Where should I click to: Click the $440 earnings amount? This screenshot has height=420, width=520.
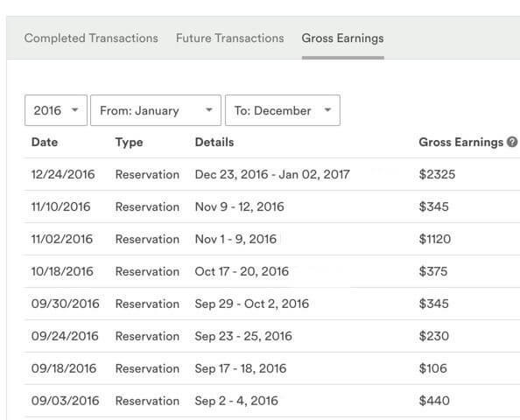[x=434, y=401]
